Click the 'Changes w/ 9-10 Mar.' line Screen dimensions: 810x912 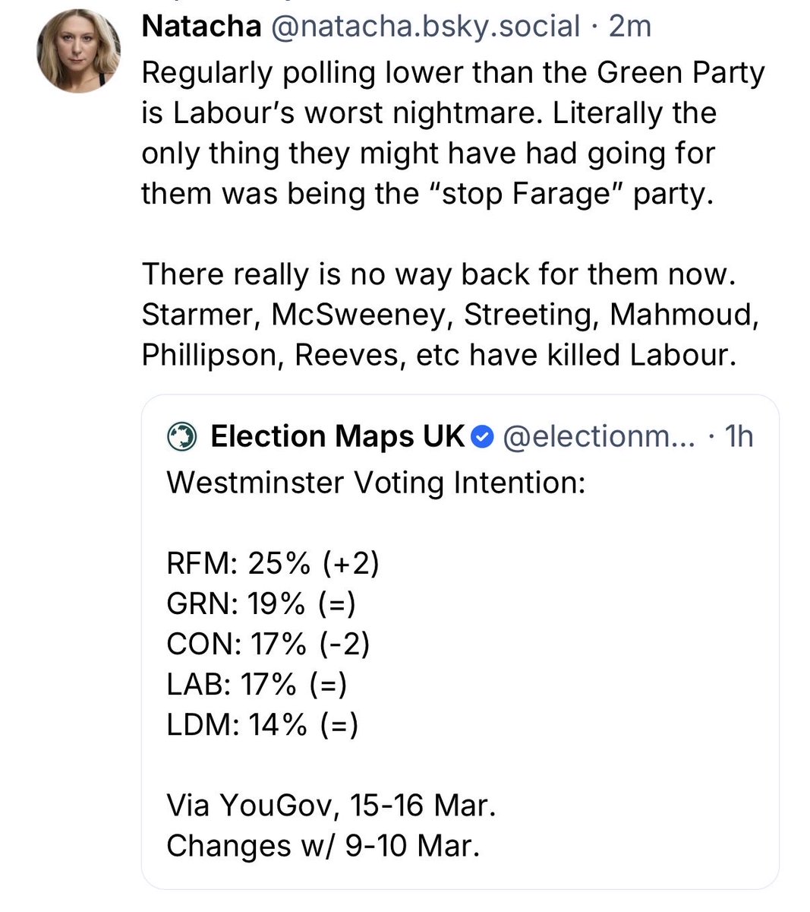(323, 845)
